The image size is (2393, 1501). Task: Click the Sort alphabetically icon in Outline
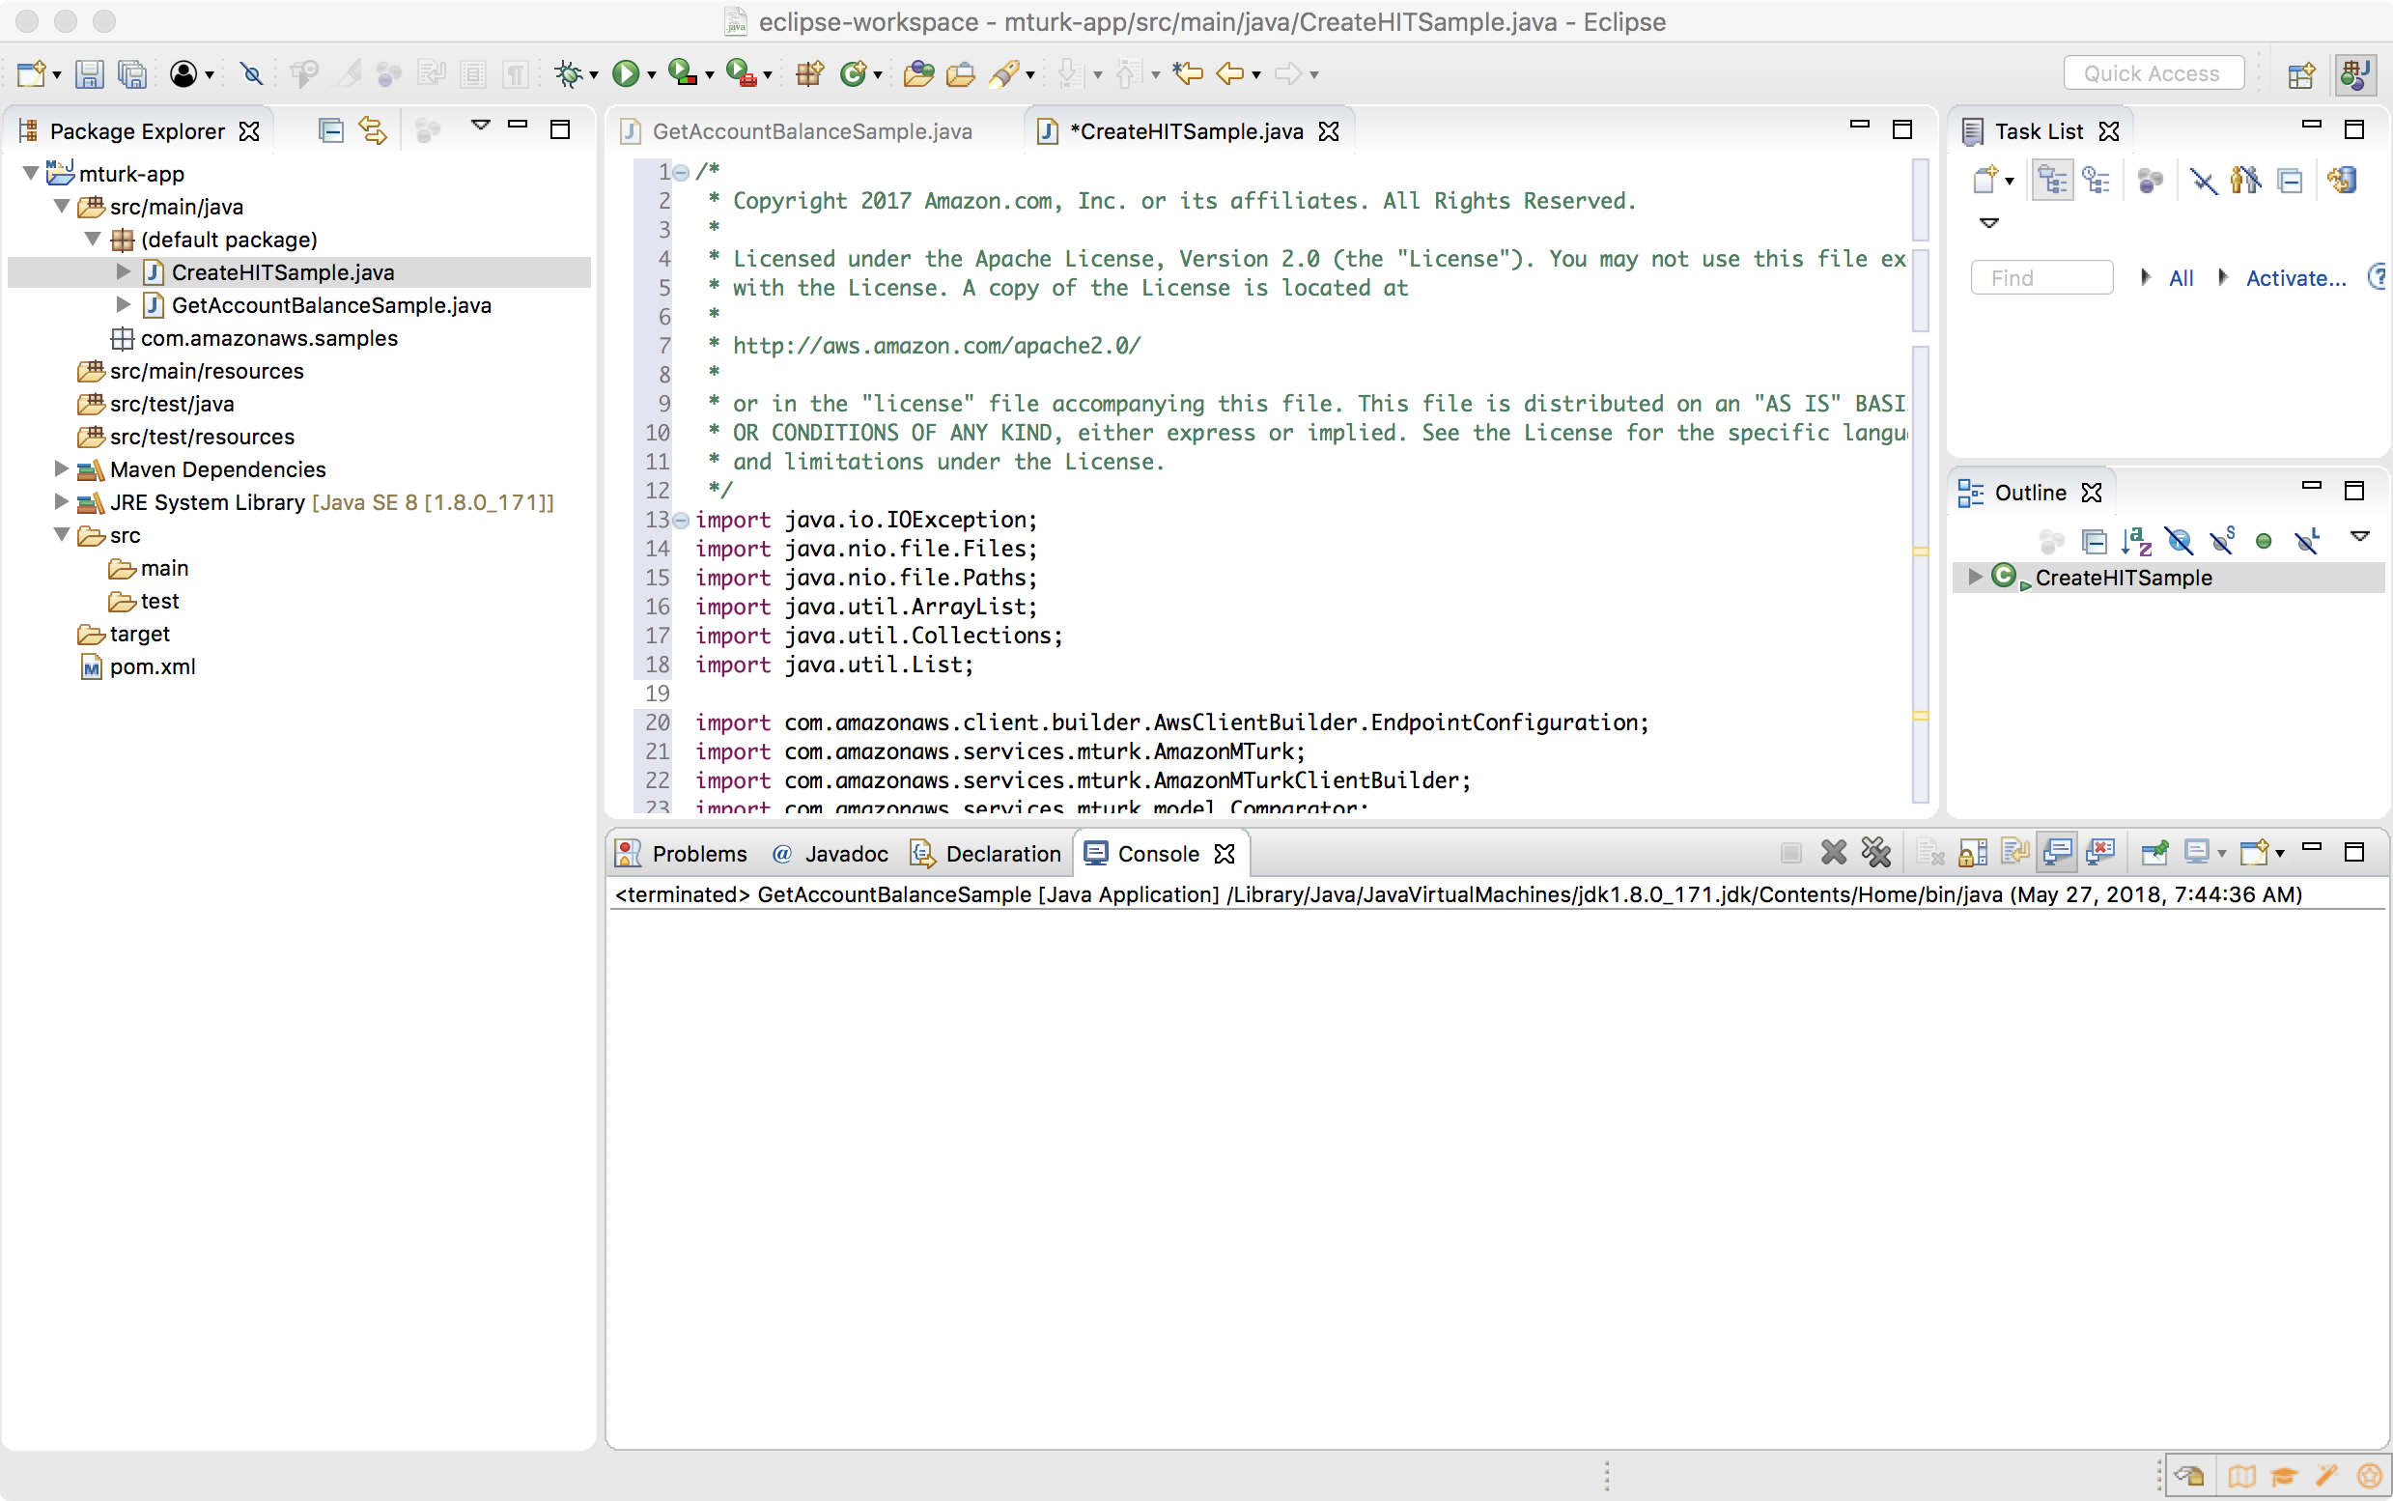point(2136,541)
